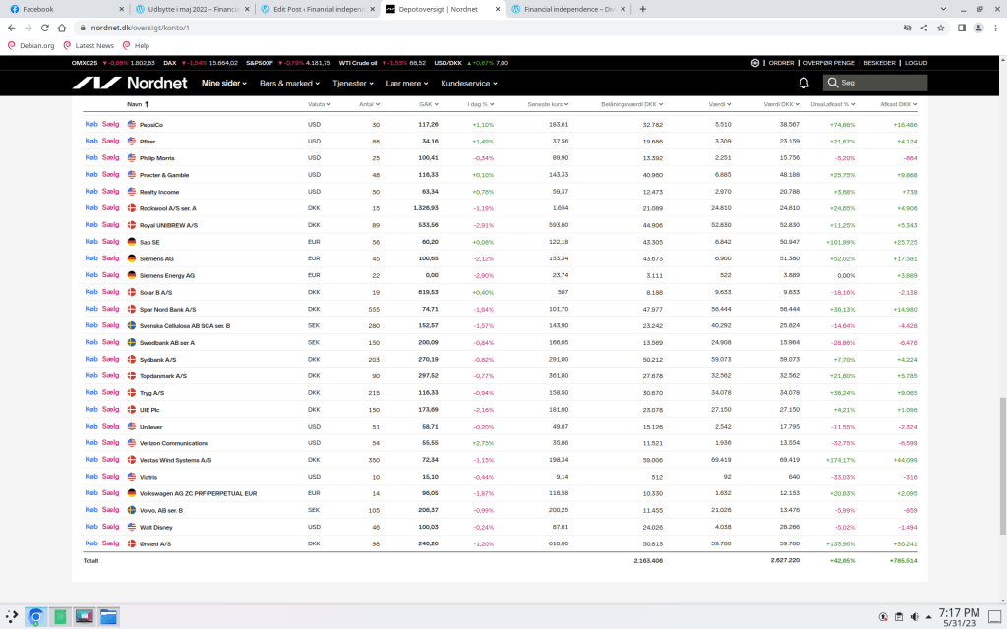Open the file manager from the taskbar

click(109, 617)
